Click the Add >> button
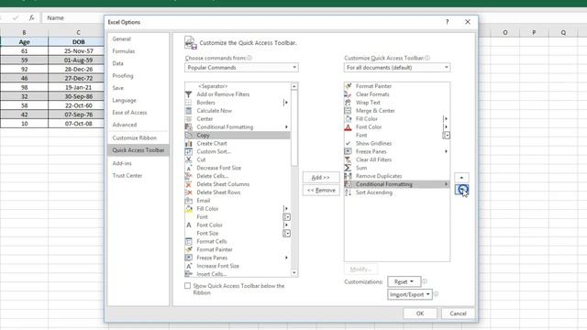The width and height of the screenshot is (587, 330). (x=321, y=177)
